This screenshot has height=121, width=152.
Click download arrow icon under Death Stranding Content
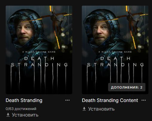(84, 109)
